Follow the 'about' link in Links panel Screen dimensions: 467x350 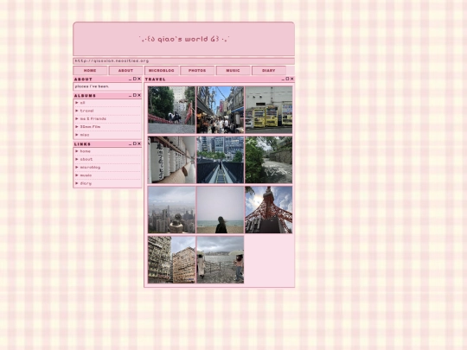pos(86,159)
